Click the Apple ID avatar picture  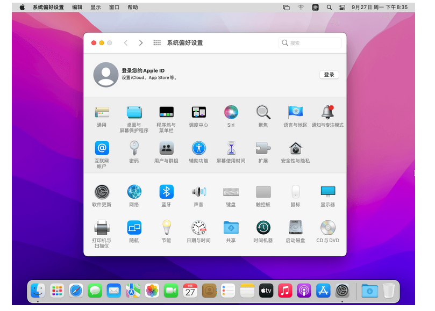coord(106,75)
